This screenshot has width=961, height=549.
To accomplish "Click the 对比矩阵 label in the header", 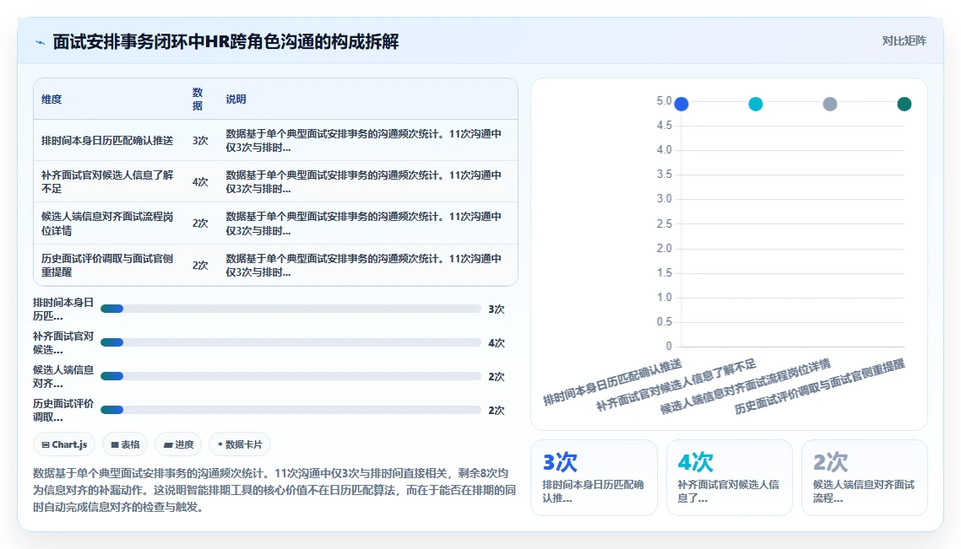I will point(904,41).
